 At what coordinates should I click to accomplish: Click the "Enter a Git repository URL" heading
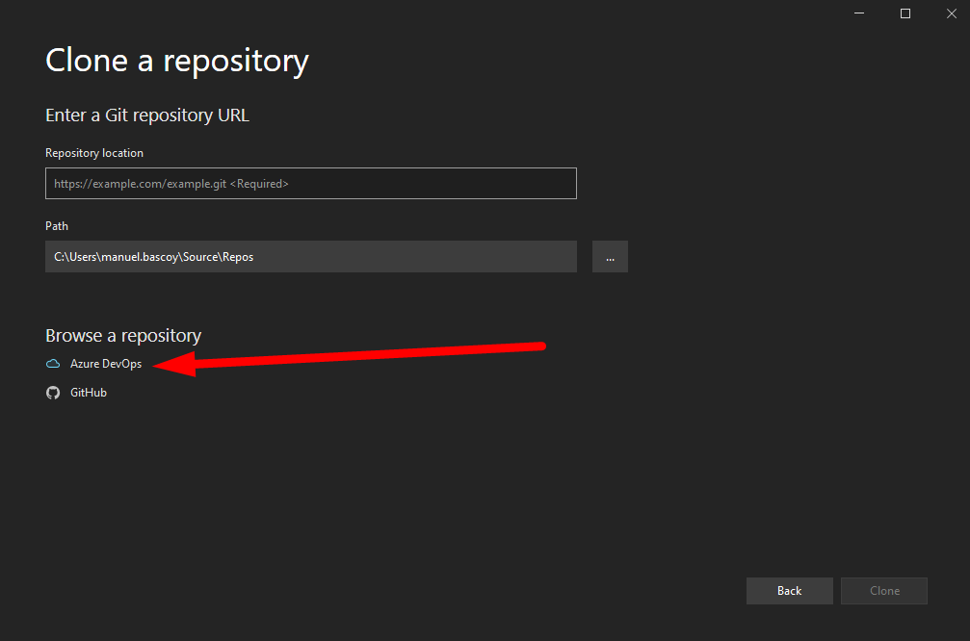tap(146, 115)
